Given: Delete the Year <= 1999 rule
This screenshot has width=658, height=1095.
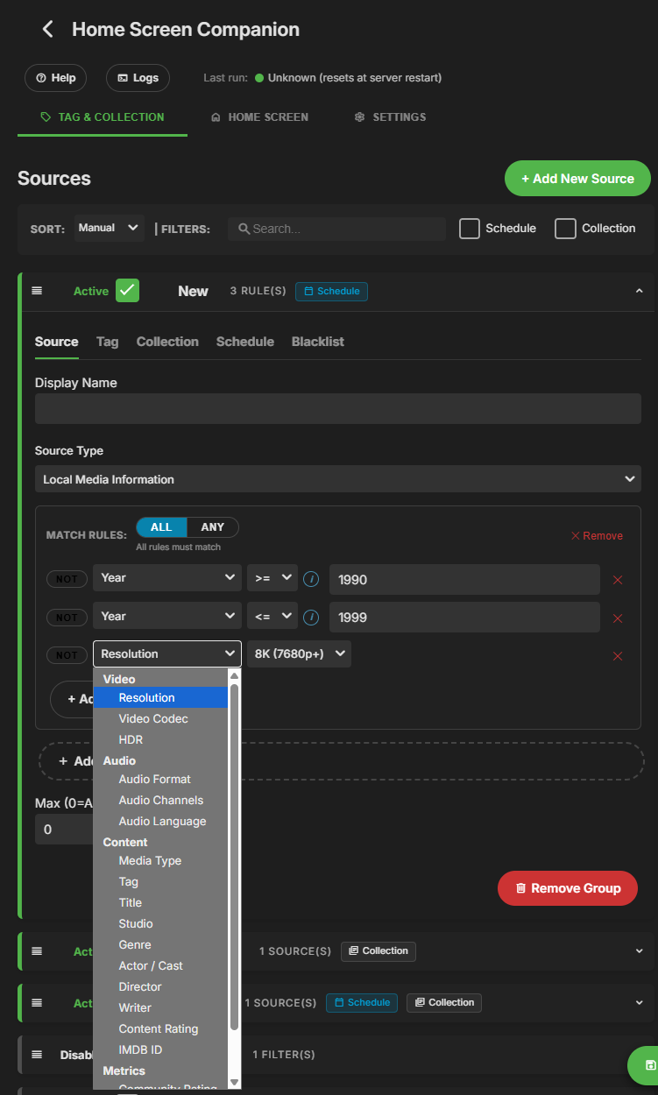Looking at the screenshot, I should (x=617, y=618).
